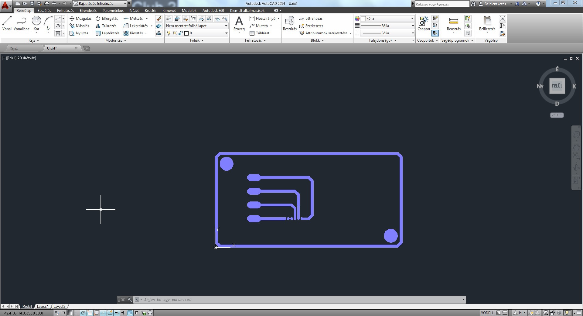Click the Hosszirányú linear dimension tool

point(262,19)
